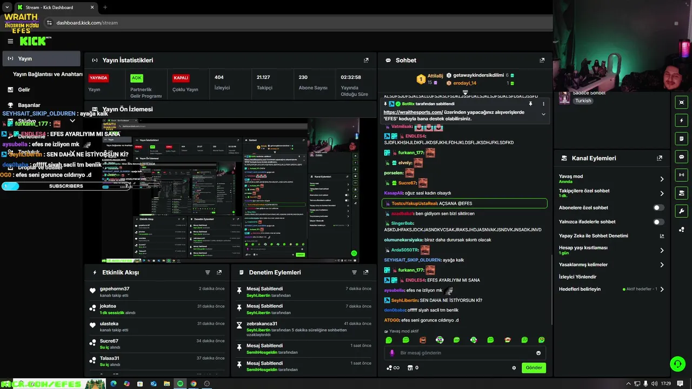Collapse the pinned message with chevron
Screen dimensions: 692x389
543,115
